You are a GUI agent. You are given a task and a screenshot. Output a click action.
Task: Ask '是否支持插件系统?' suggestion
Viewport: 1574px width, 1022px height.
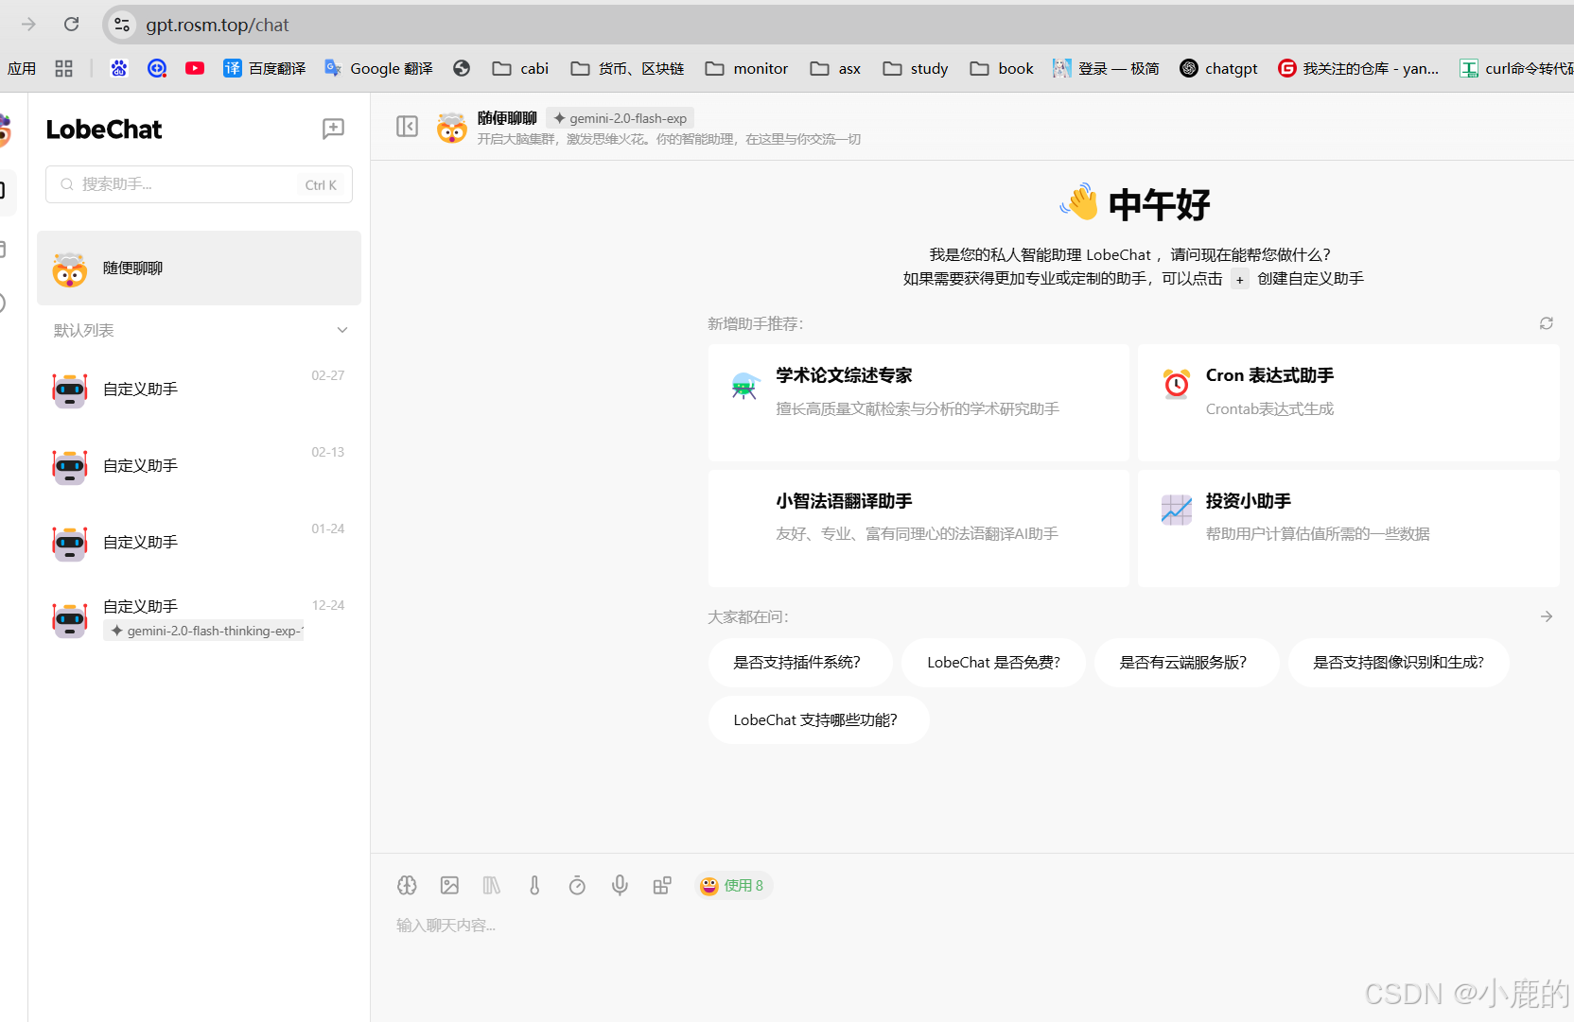tap(800, 663)
